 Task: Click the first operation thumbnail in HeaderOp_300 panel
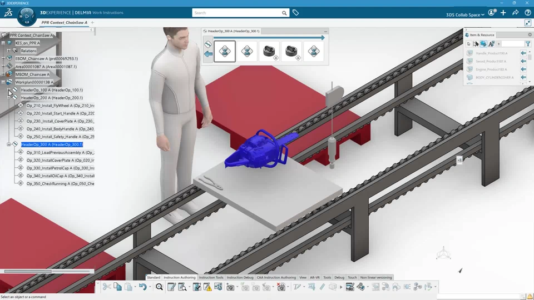pos(225,51)
